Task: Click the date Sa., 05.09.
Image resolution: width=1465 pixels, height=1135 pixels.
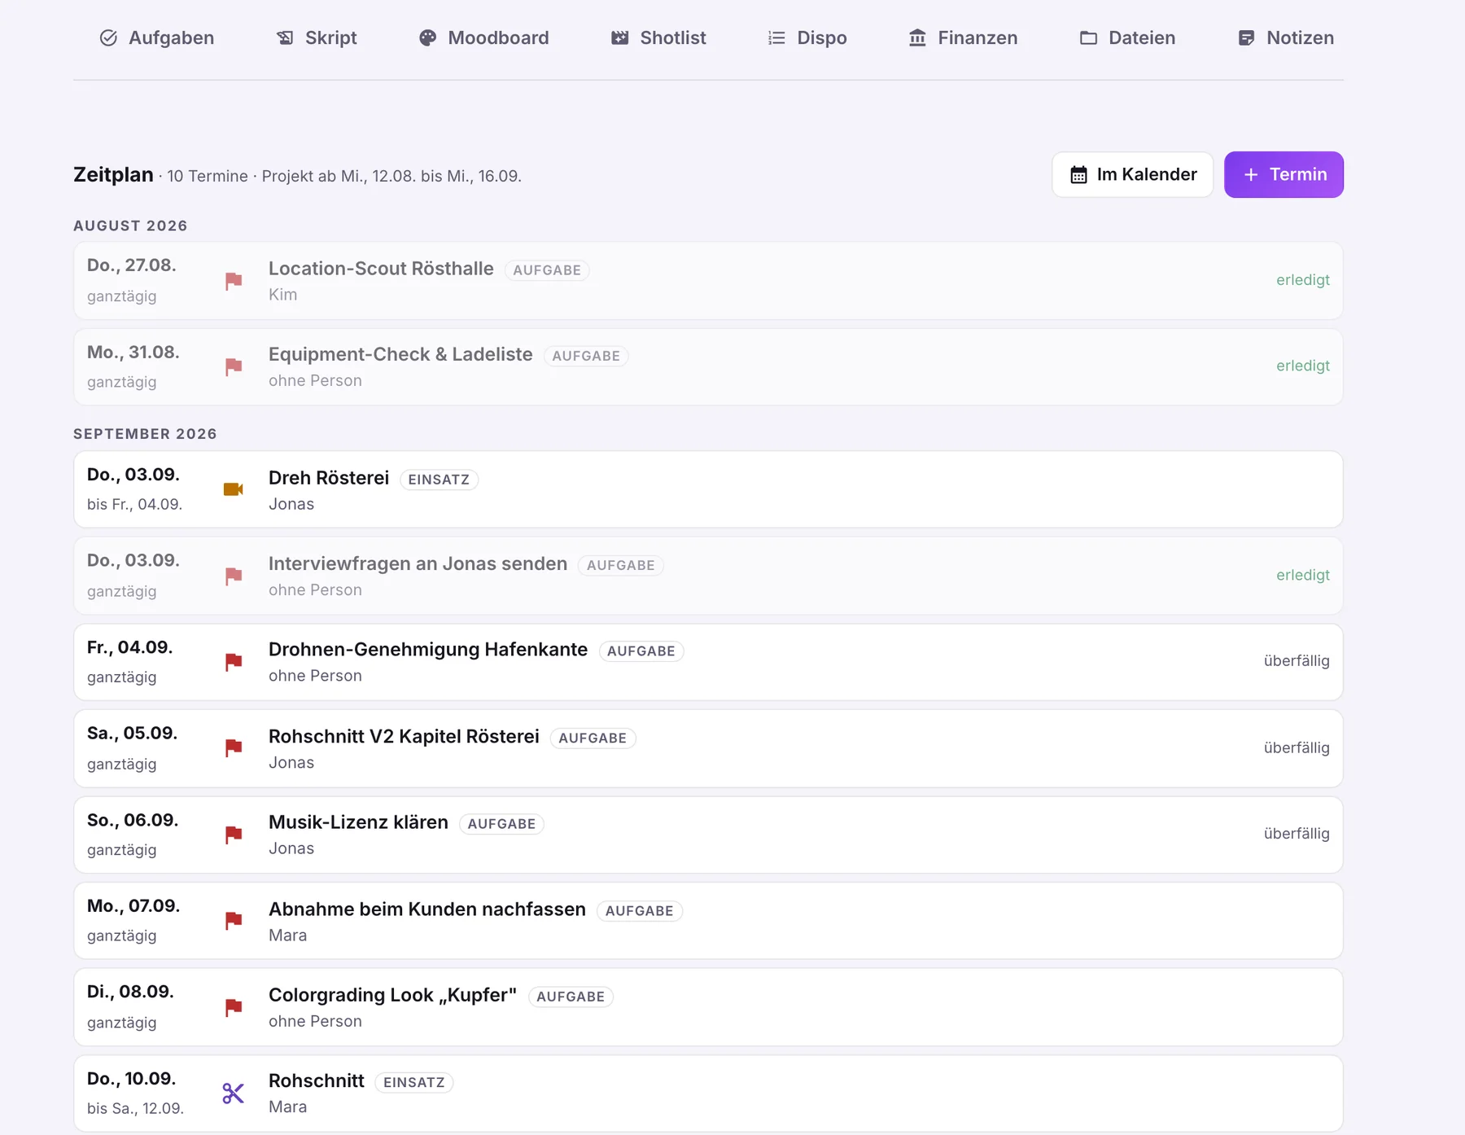Action: [x=132, y=733]
